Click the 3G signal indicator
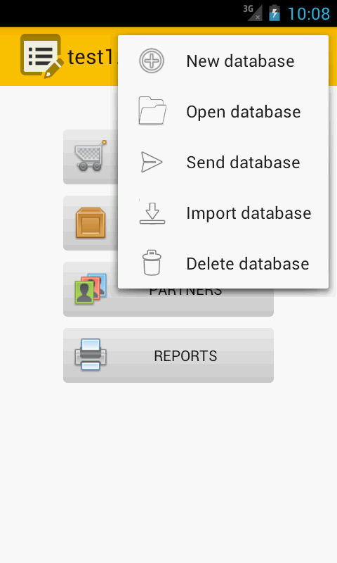337x563 pixels. (253, 13)
